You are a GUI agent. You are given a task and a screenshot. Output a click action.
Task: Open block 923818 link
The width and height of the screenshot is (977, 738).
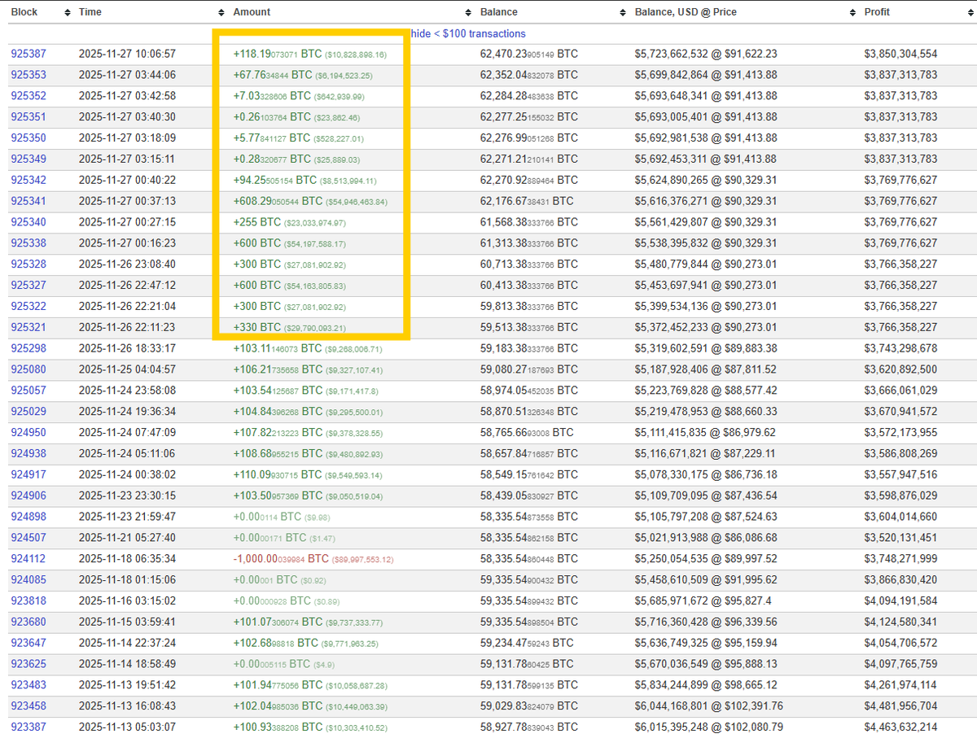tap(28, 601)
